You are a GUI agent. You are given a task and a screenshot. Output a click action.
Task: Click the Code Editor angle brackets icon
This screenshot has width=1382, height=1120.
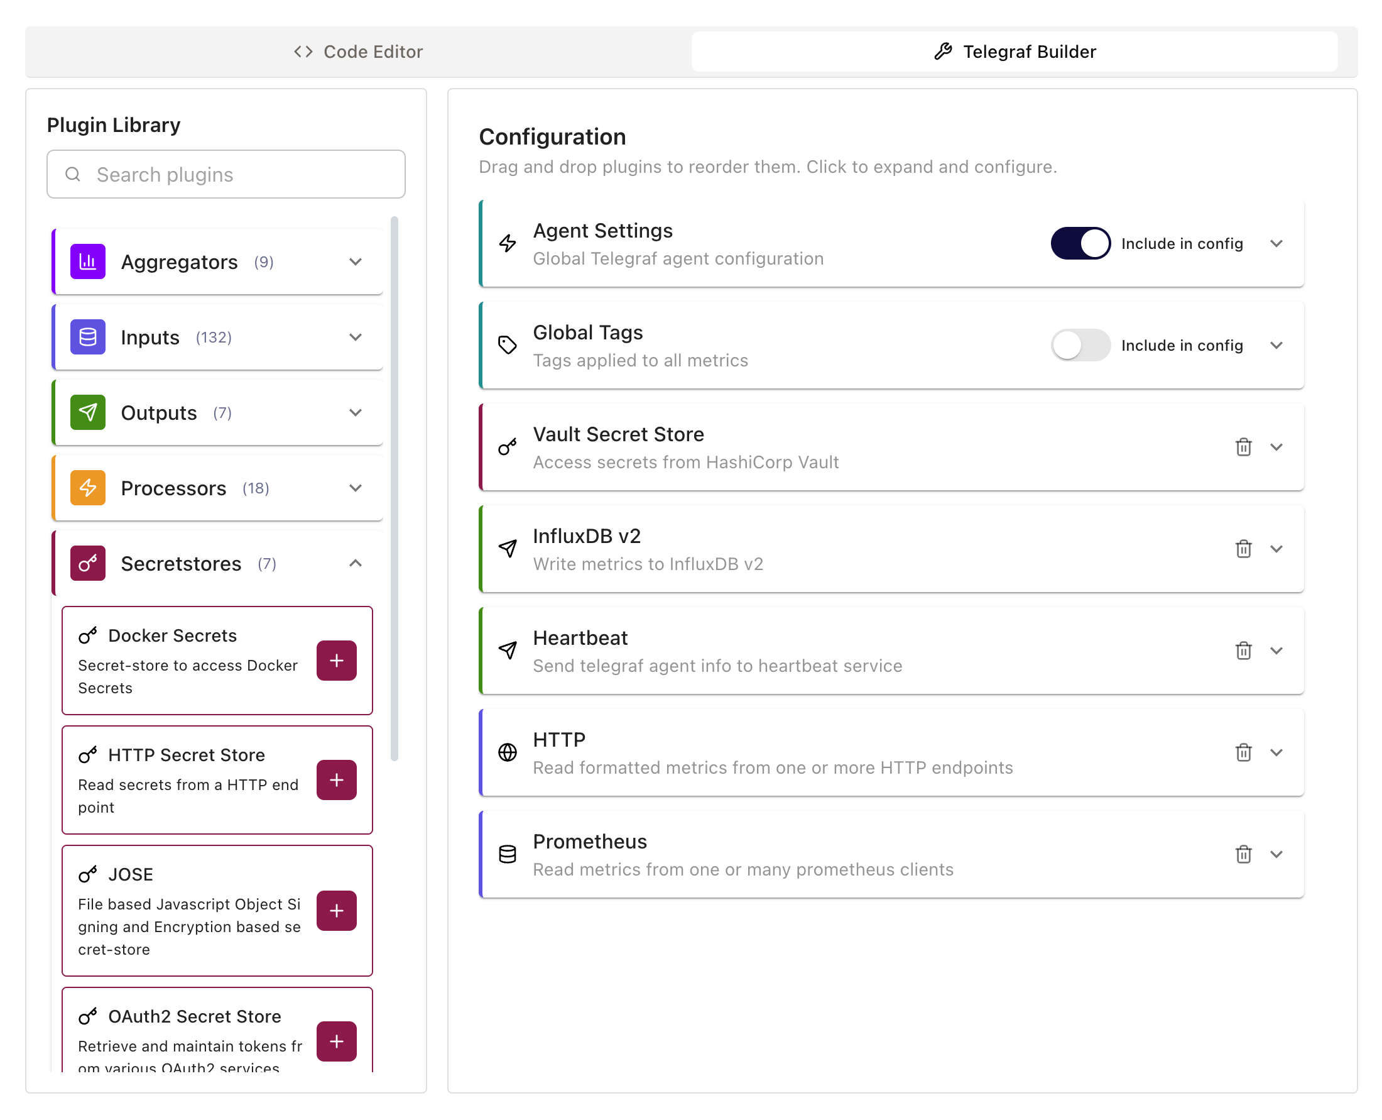tap(303, 52)
